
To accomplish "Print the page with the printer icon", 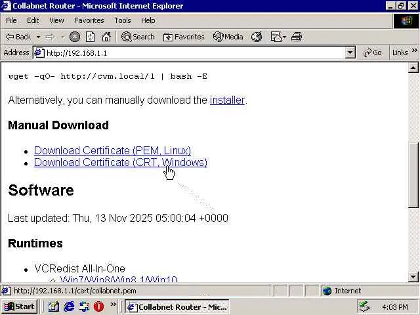I will tap(297, 37).
